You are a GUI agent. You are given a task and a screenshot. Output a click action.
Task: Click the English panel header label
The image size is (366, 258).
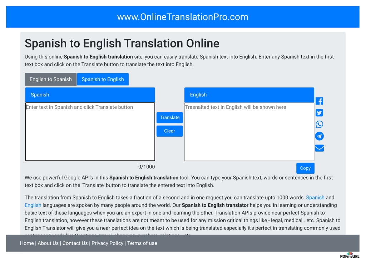pyautogui.click(x=198, y=95)
